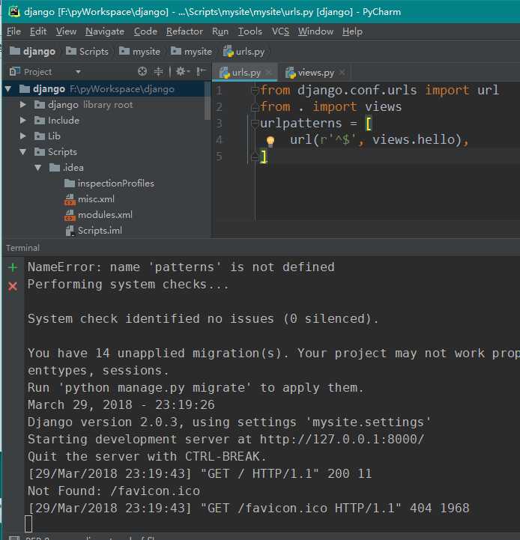Fold the import block at line 1

click(x=255, y=90)
